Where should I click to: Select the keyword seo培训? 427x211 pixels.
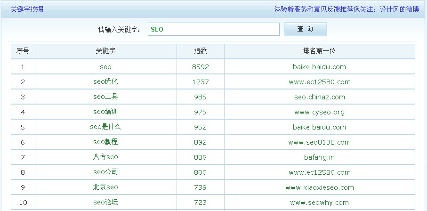coord(105,112)
